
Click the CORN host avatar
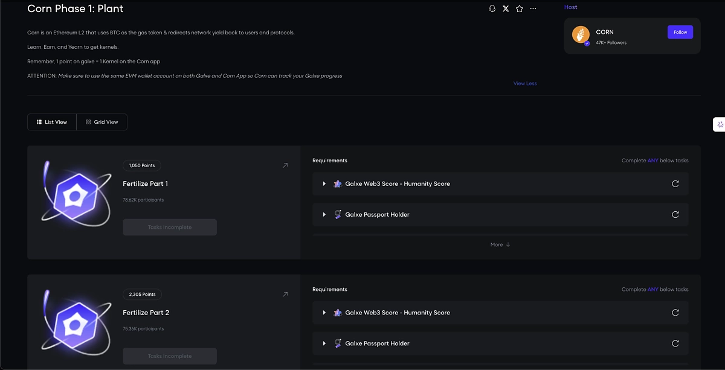tap(581, 35)
